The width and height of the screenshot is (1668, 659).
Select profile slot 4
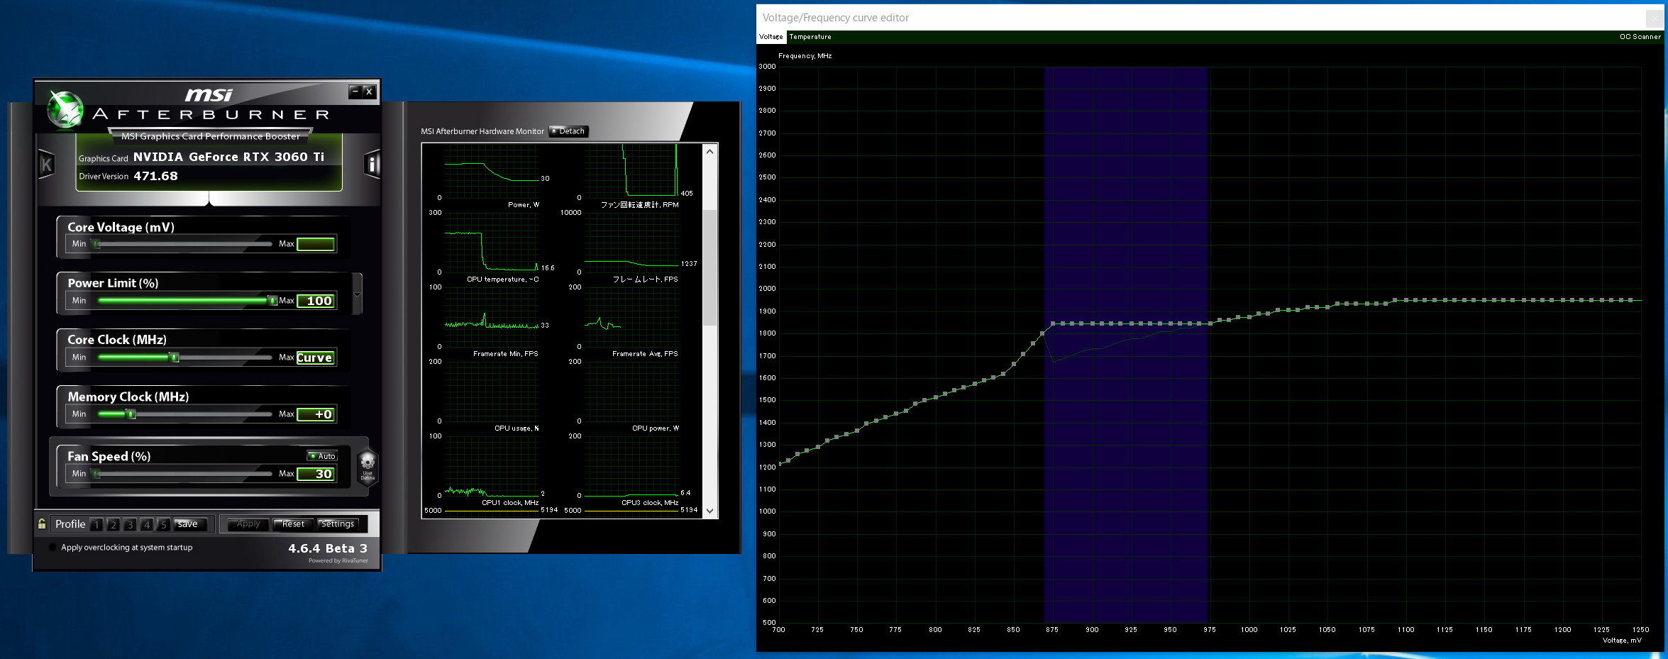(x=147, y=525)
